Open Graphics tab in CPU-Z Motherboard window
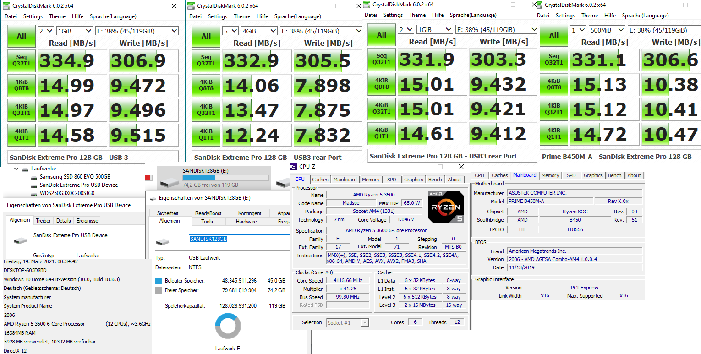701x354 pixels. [593, 175]
